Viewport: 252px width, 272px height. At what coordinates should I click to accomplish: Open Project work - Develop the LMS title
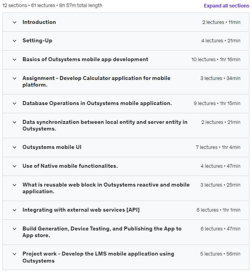98,257
